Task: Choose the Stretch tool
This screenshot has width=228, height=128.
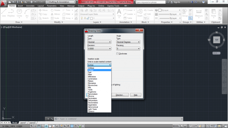Action: [x=43, y=18]
